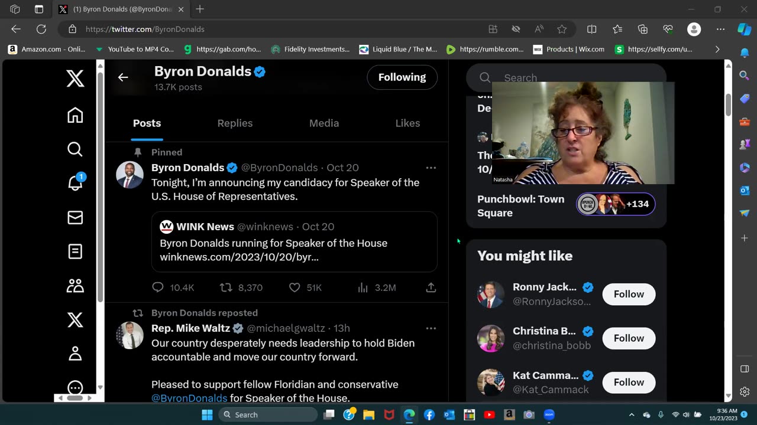This screenshot has width=757, height=425.
Task: Open Communities people icon
Action: [x=75, y=286]
